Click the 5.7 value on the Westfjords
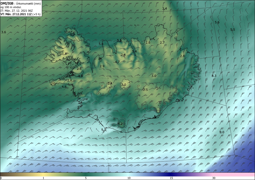The width and height of the screenshot is (255, 180). (x=72, y=35)
